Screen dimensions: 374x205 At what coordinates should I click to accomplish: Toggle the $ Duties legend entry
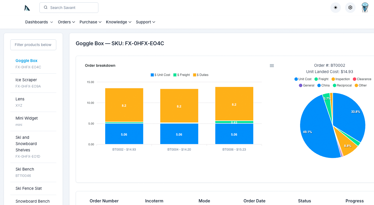click(201, 75)
